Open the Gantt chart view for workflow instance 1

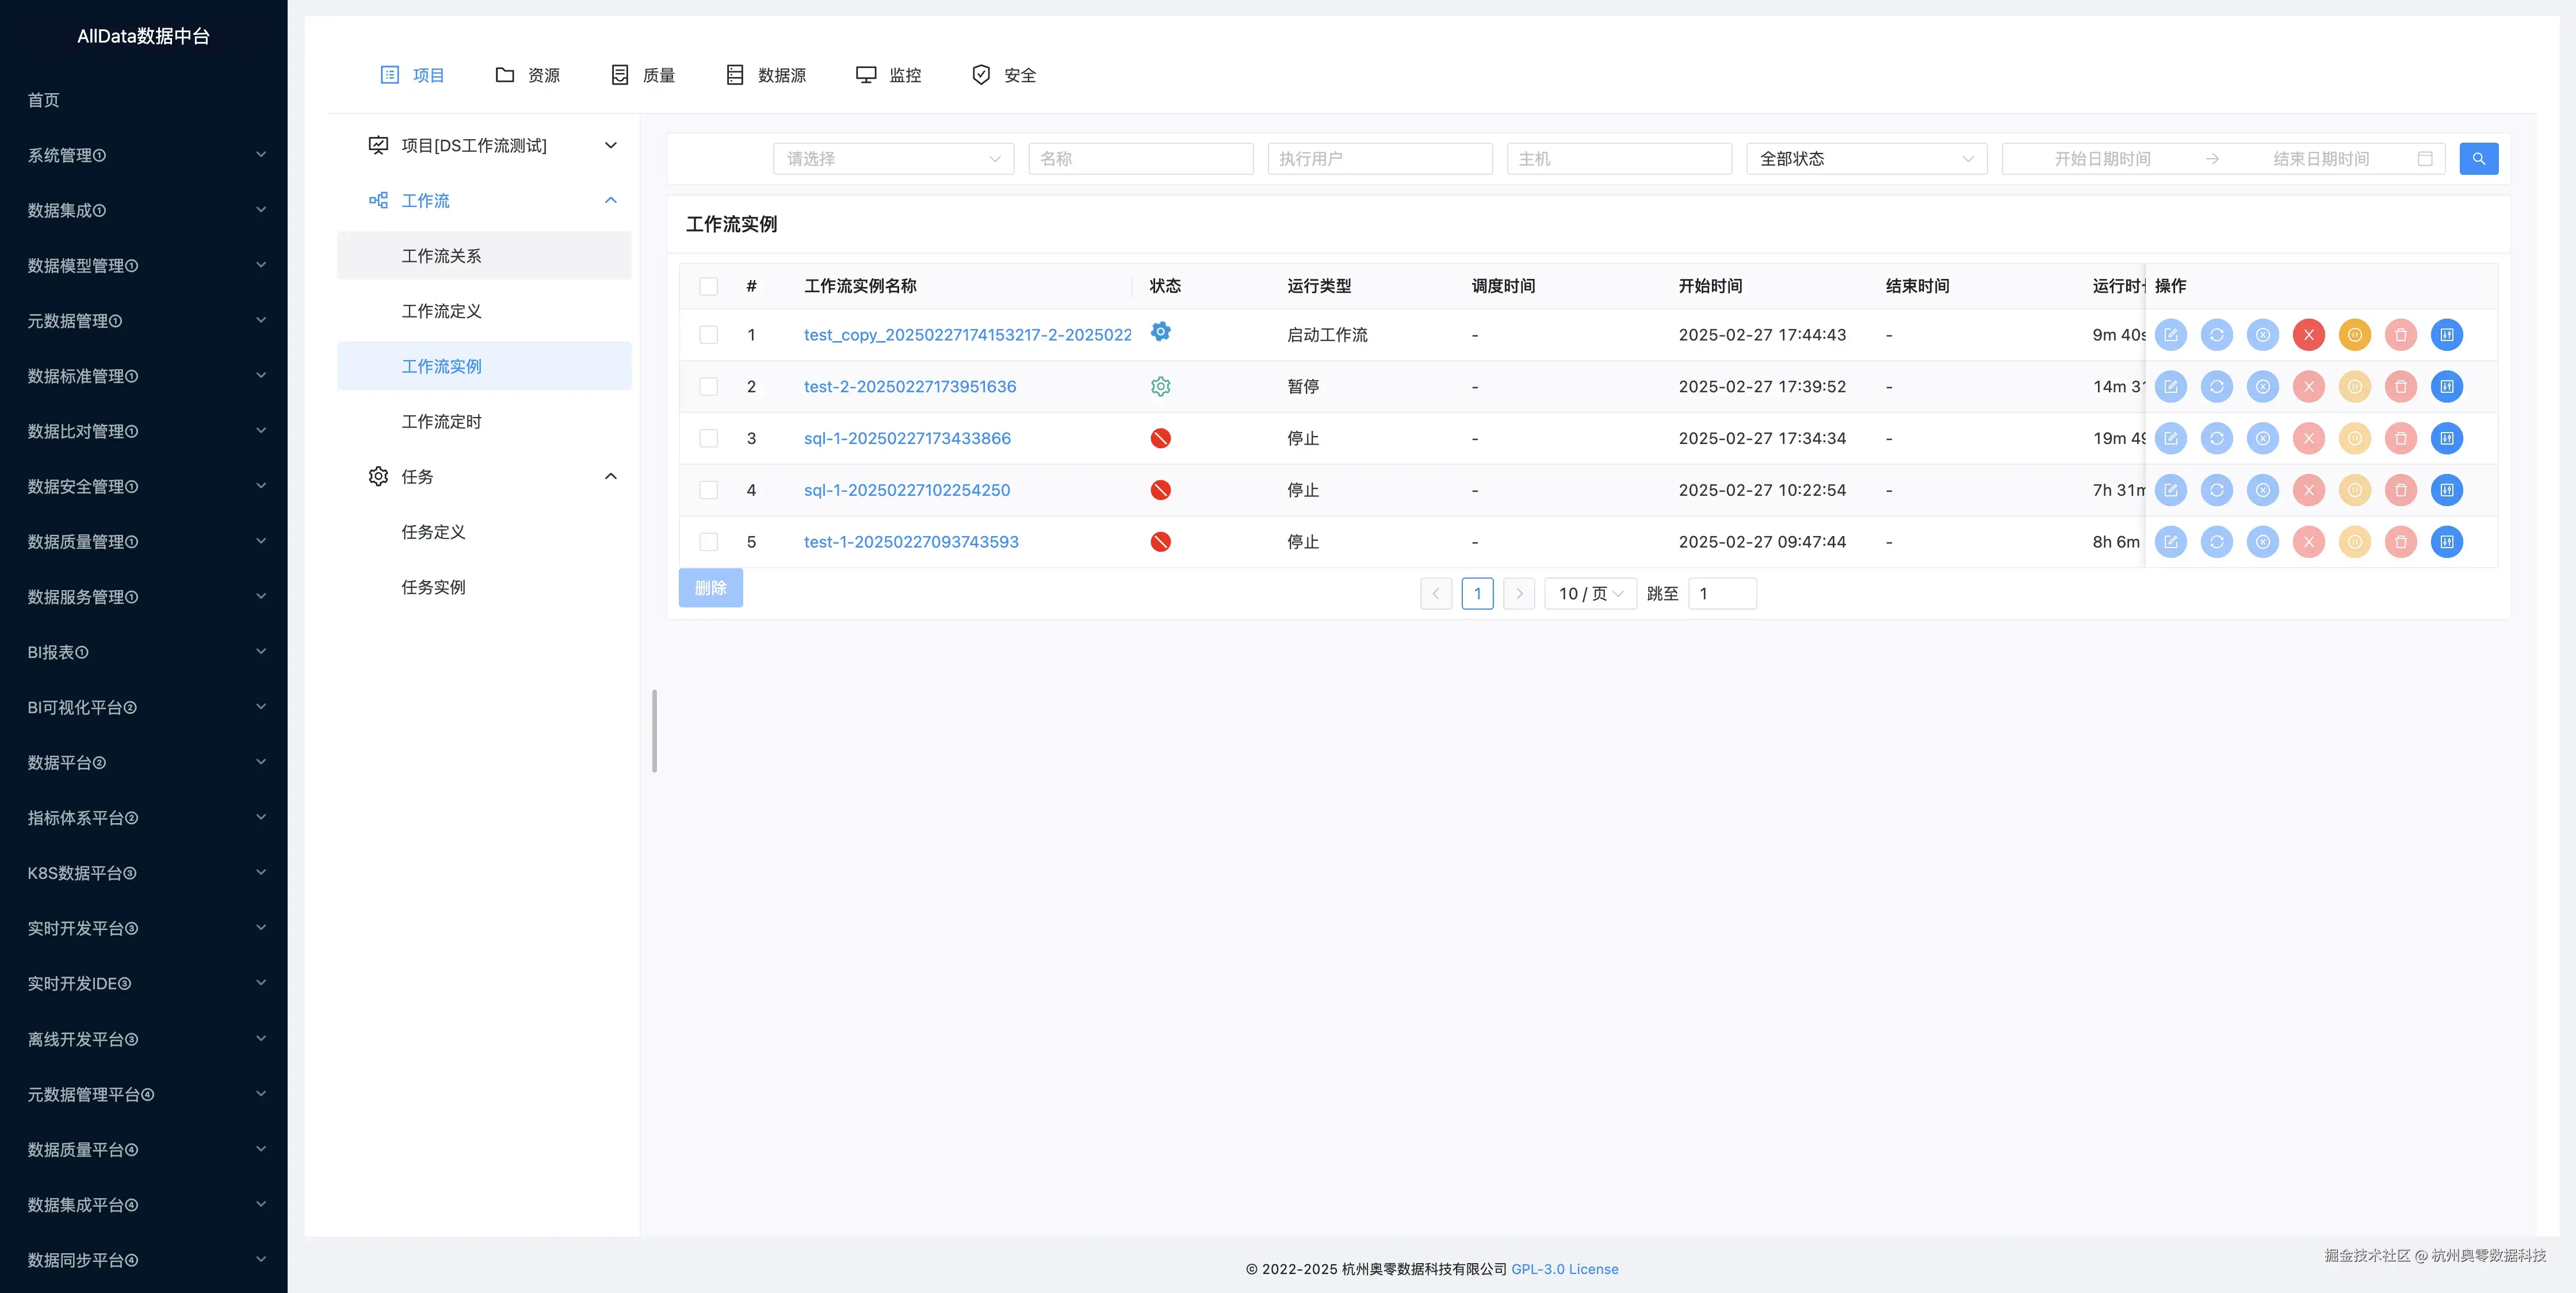click(x=2447, y=335)
